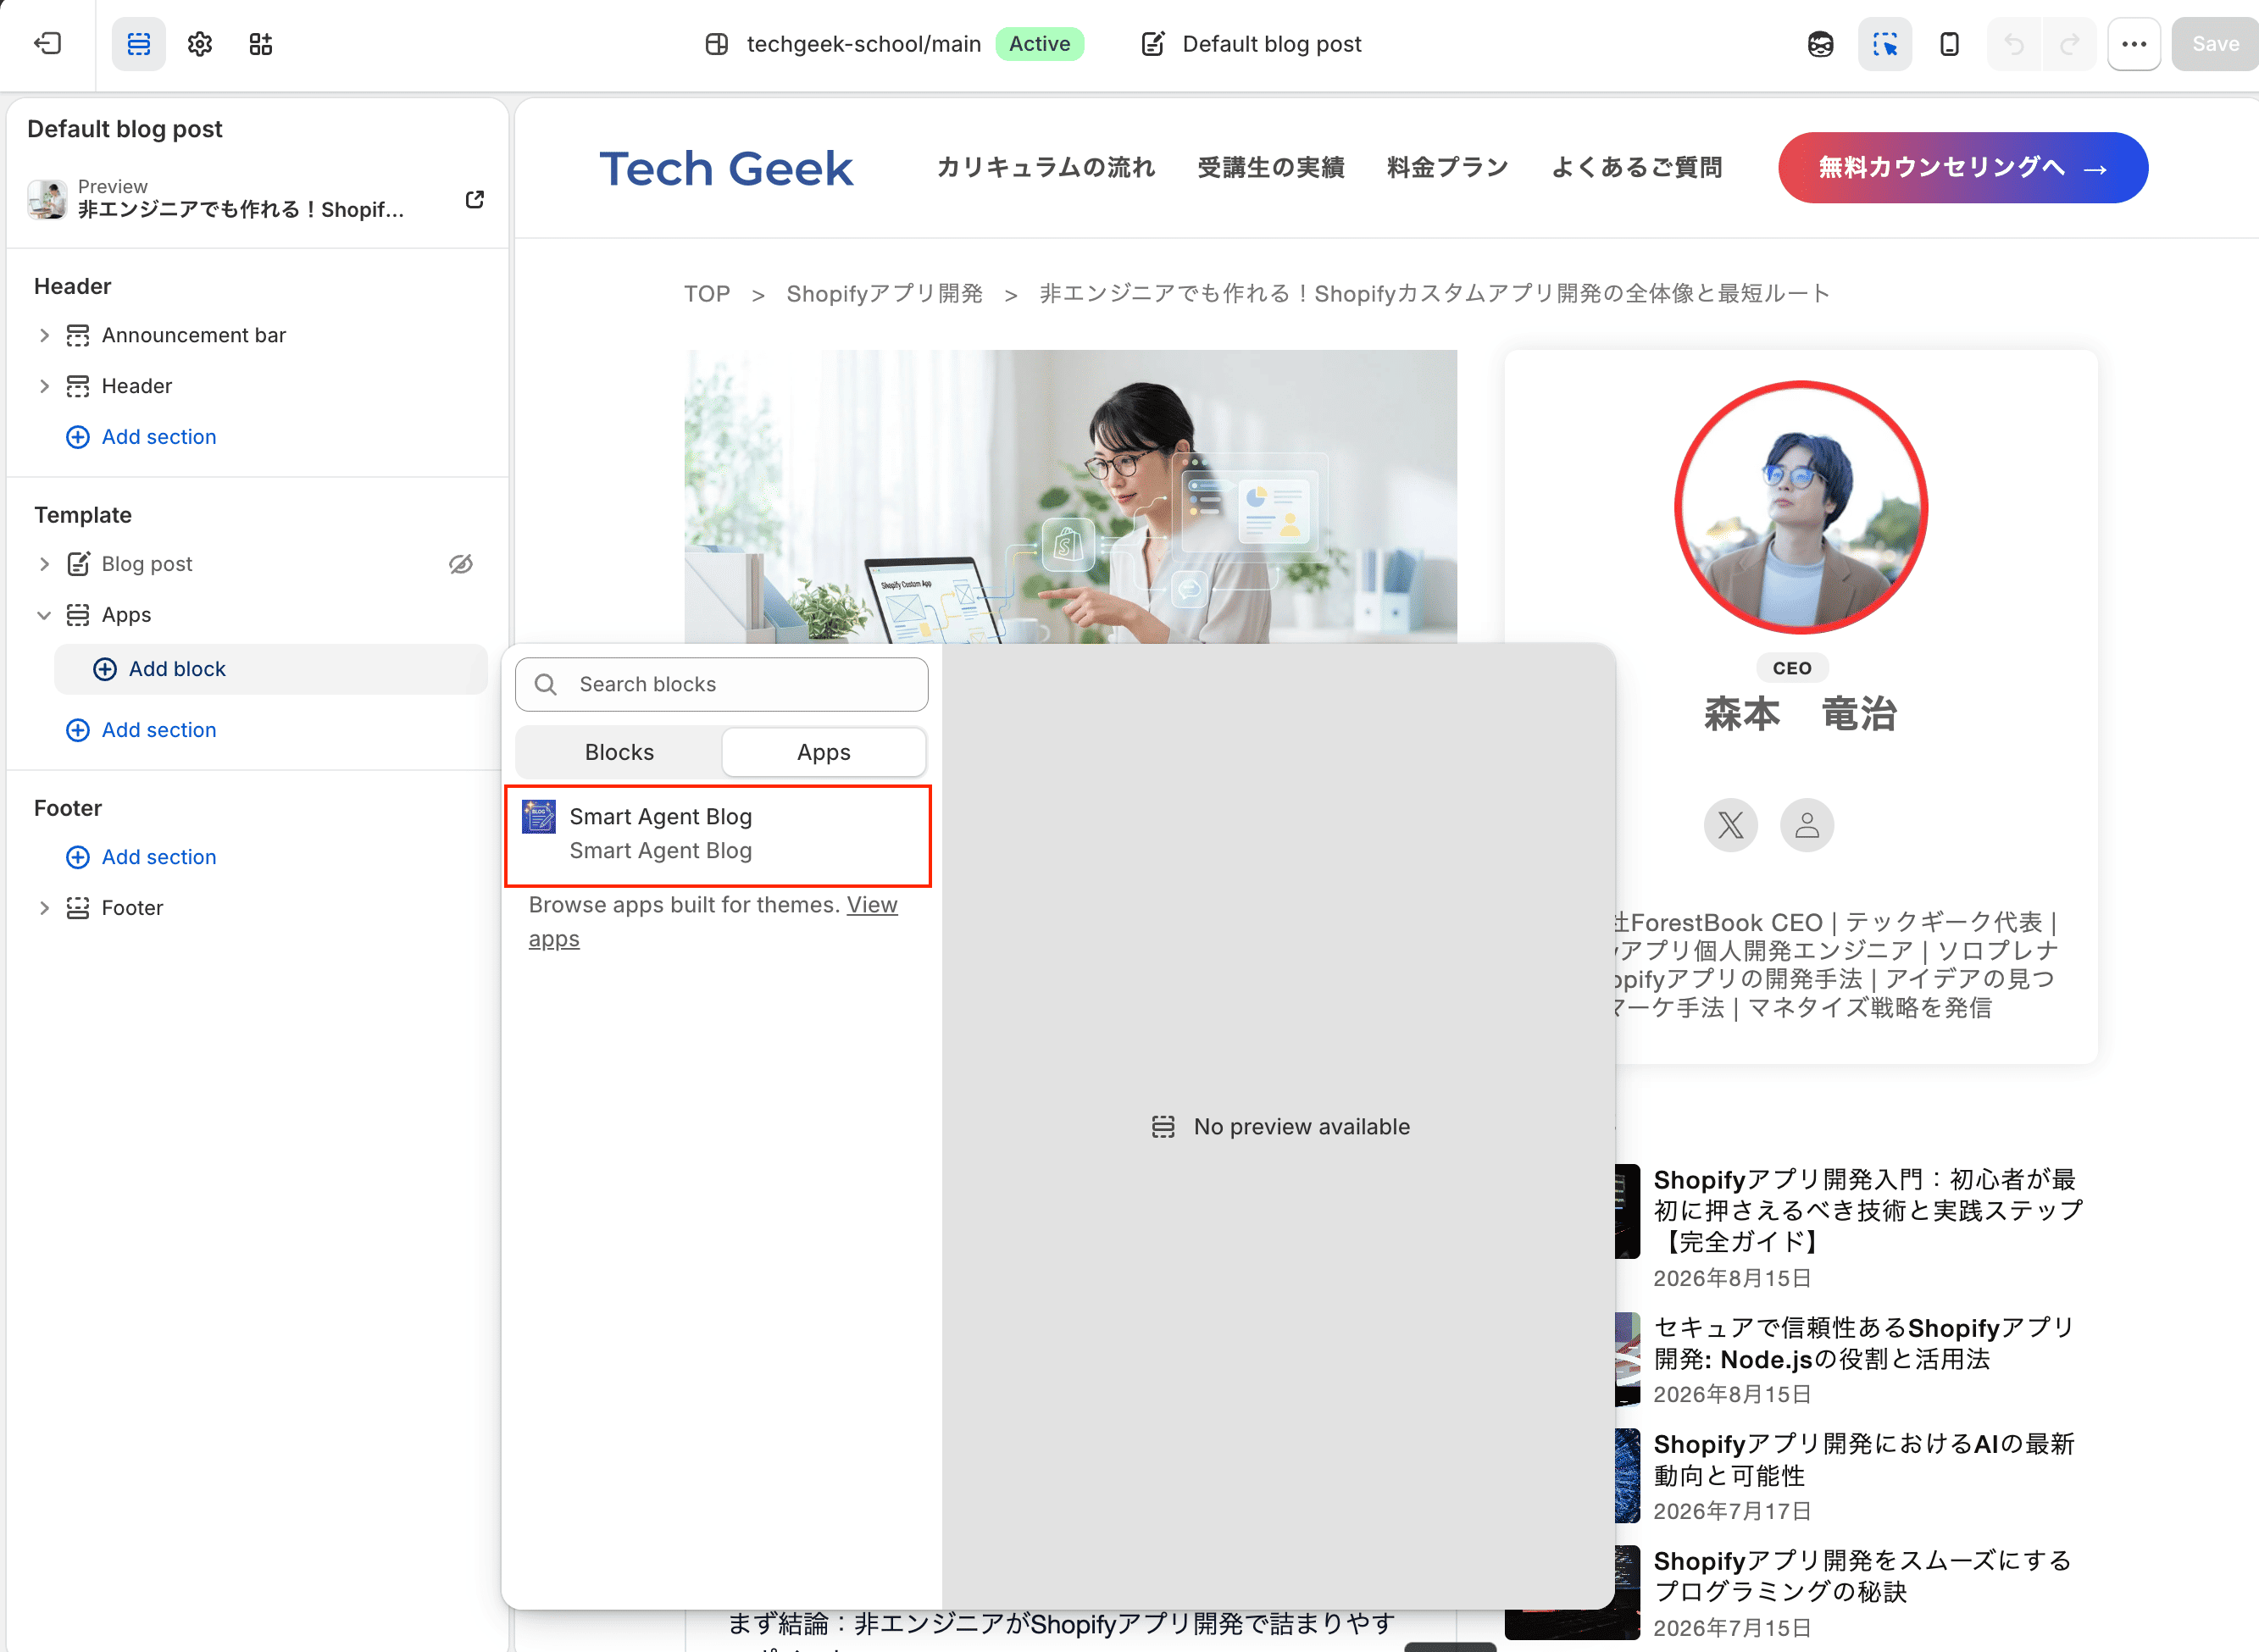
Task: Click the Smart Agent Blog app icon
Action: click(x=538, y=817)
